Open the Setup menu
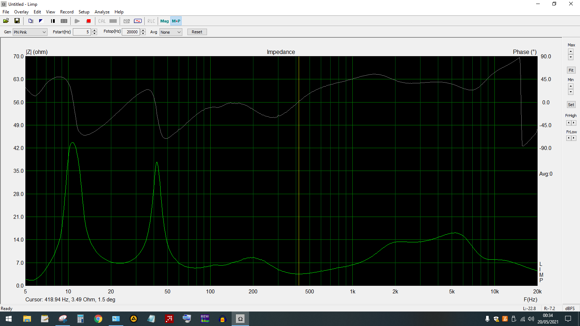 tap(84, 12)
